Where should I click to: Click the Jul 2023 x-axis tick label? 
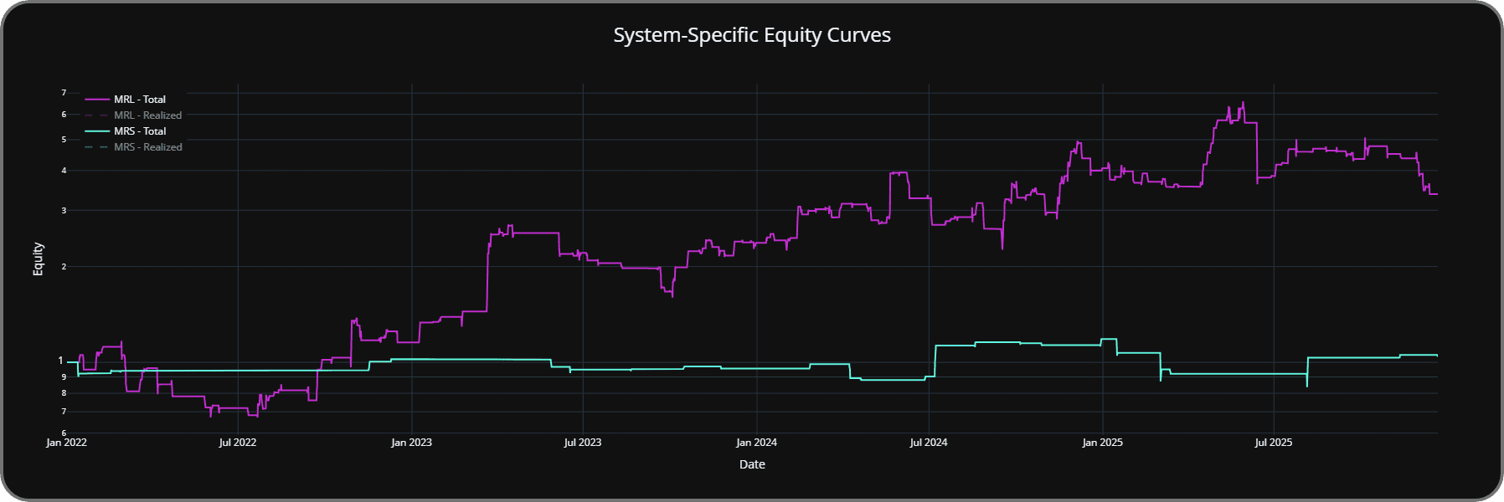coord(583,443)
